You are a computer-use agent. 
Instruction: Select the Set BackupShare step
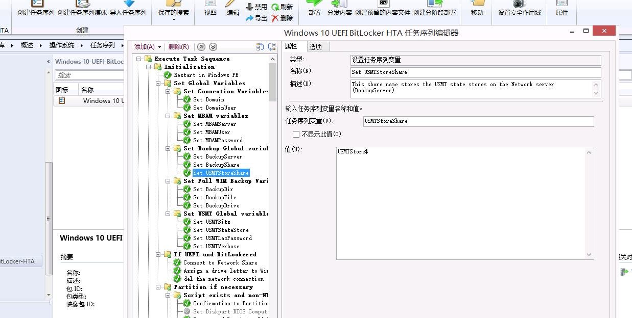(x=216, y=165)
